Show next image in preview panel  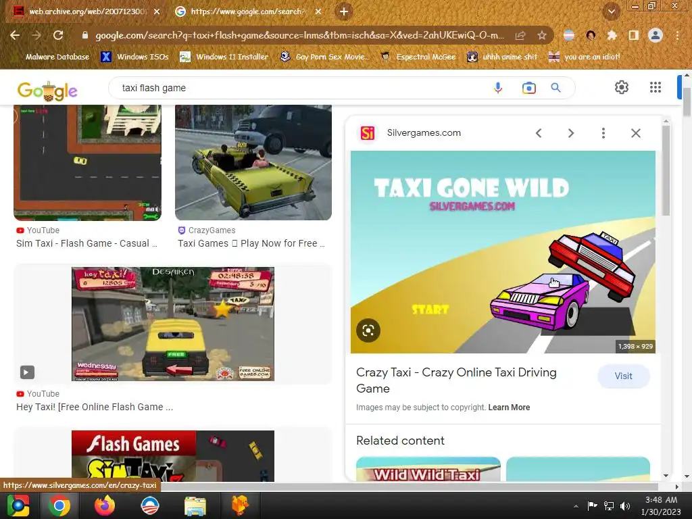pos(570,133)
